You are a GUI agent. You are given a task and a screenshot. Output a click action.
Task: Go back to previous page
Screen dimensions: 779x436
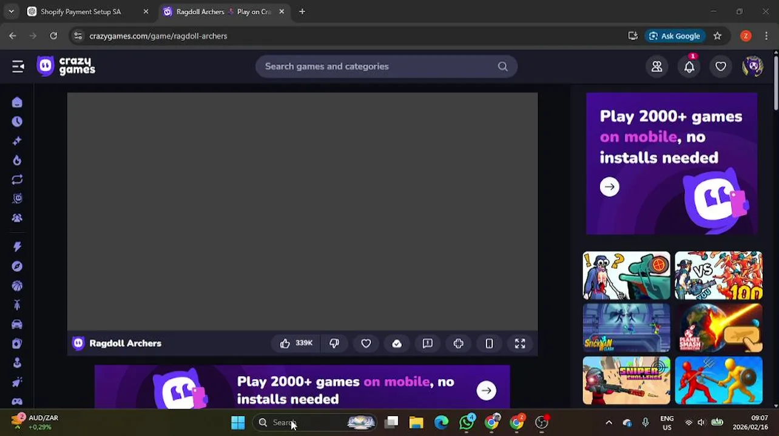(x=13, y=36)
